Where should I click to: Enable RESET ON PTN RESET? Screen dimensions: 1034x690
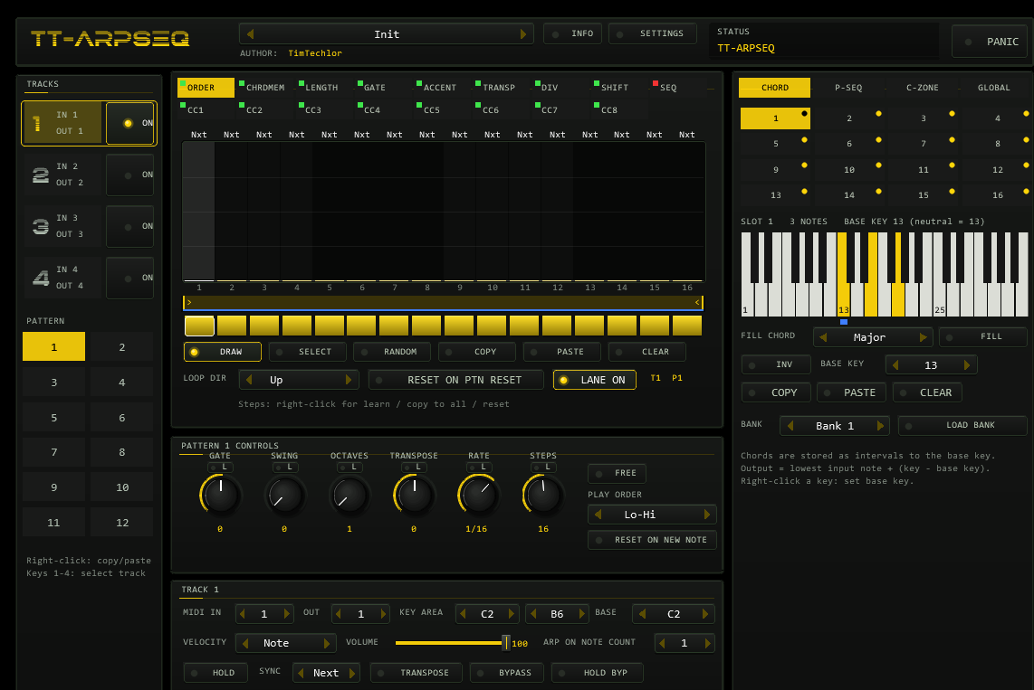coord(456,380)
